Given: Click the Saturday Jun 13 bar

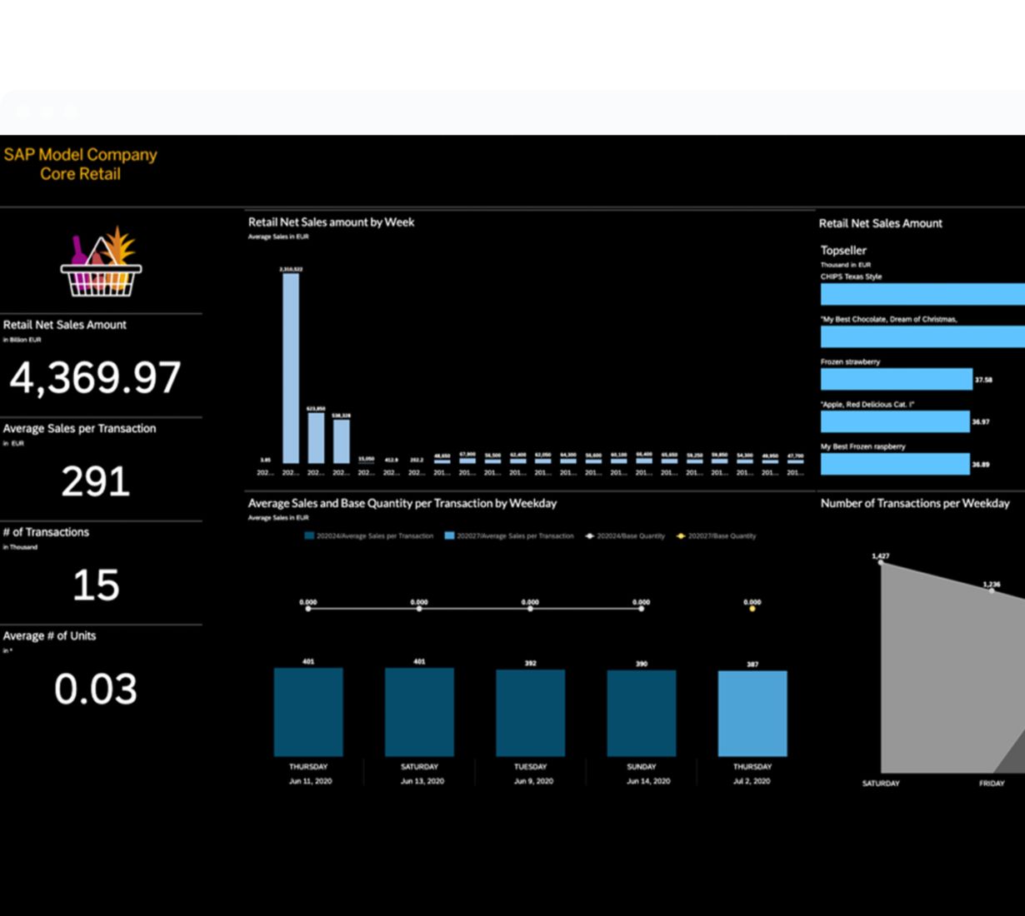Looking at the screenshot, I should [x=419, y=712].
